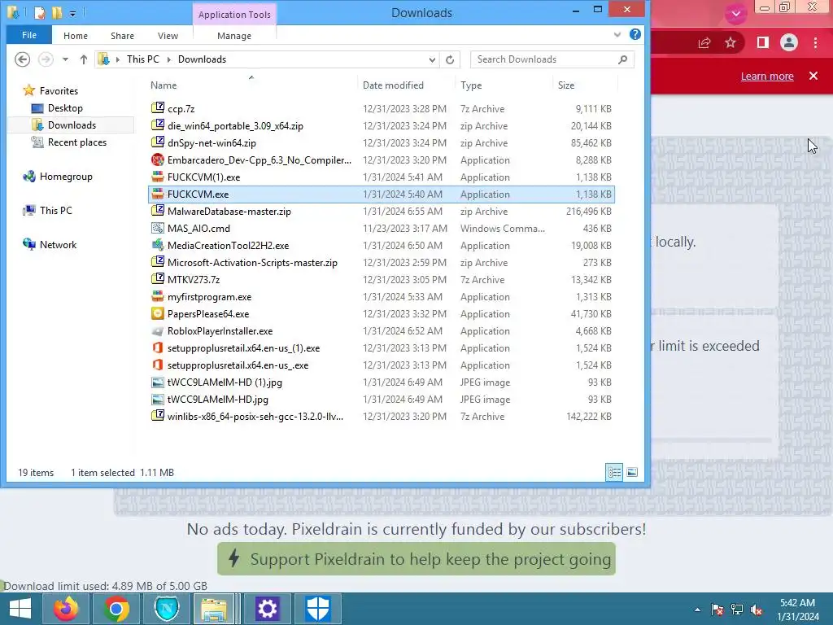This screenshot has width=833, height=625.
Task: Bookmark page with Chrome star icon
Action: [x=731, y=42]
